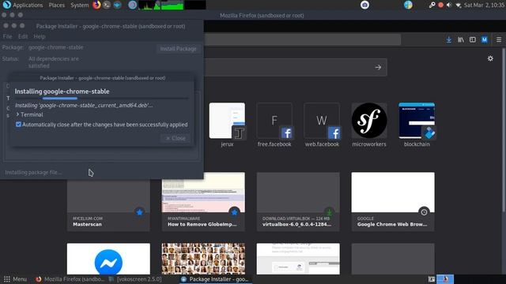This screenshot has width=506, height=284.
Task: Toggle Firefox sidebars icon
Action: pyautogui.click(x=473, y=39)
